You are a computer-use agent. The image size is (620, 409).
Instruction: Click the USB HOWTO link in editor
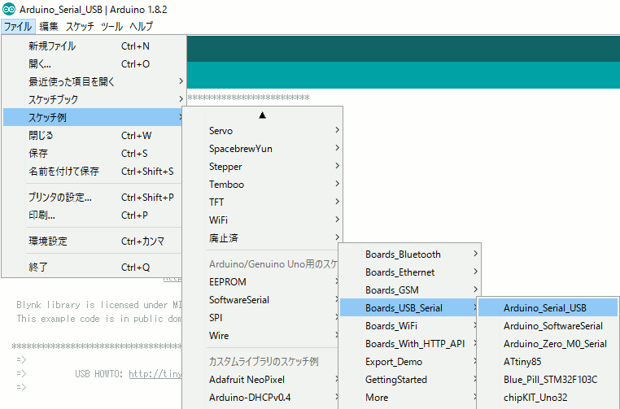pyautogui.click(x=155, y=374)
